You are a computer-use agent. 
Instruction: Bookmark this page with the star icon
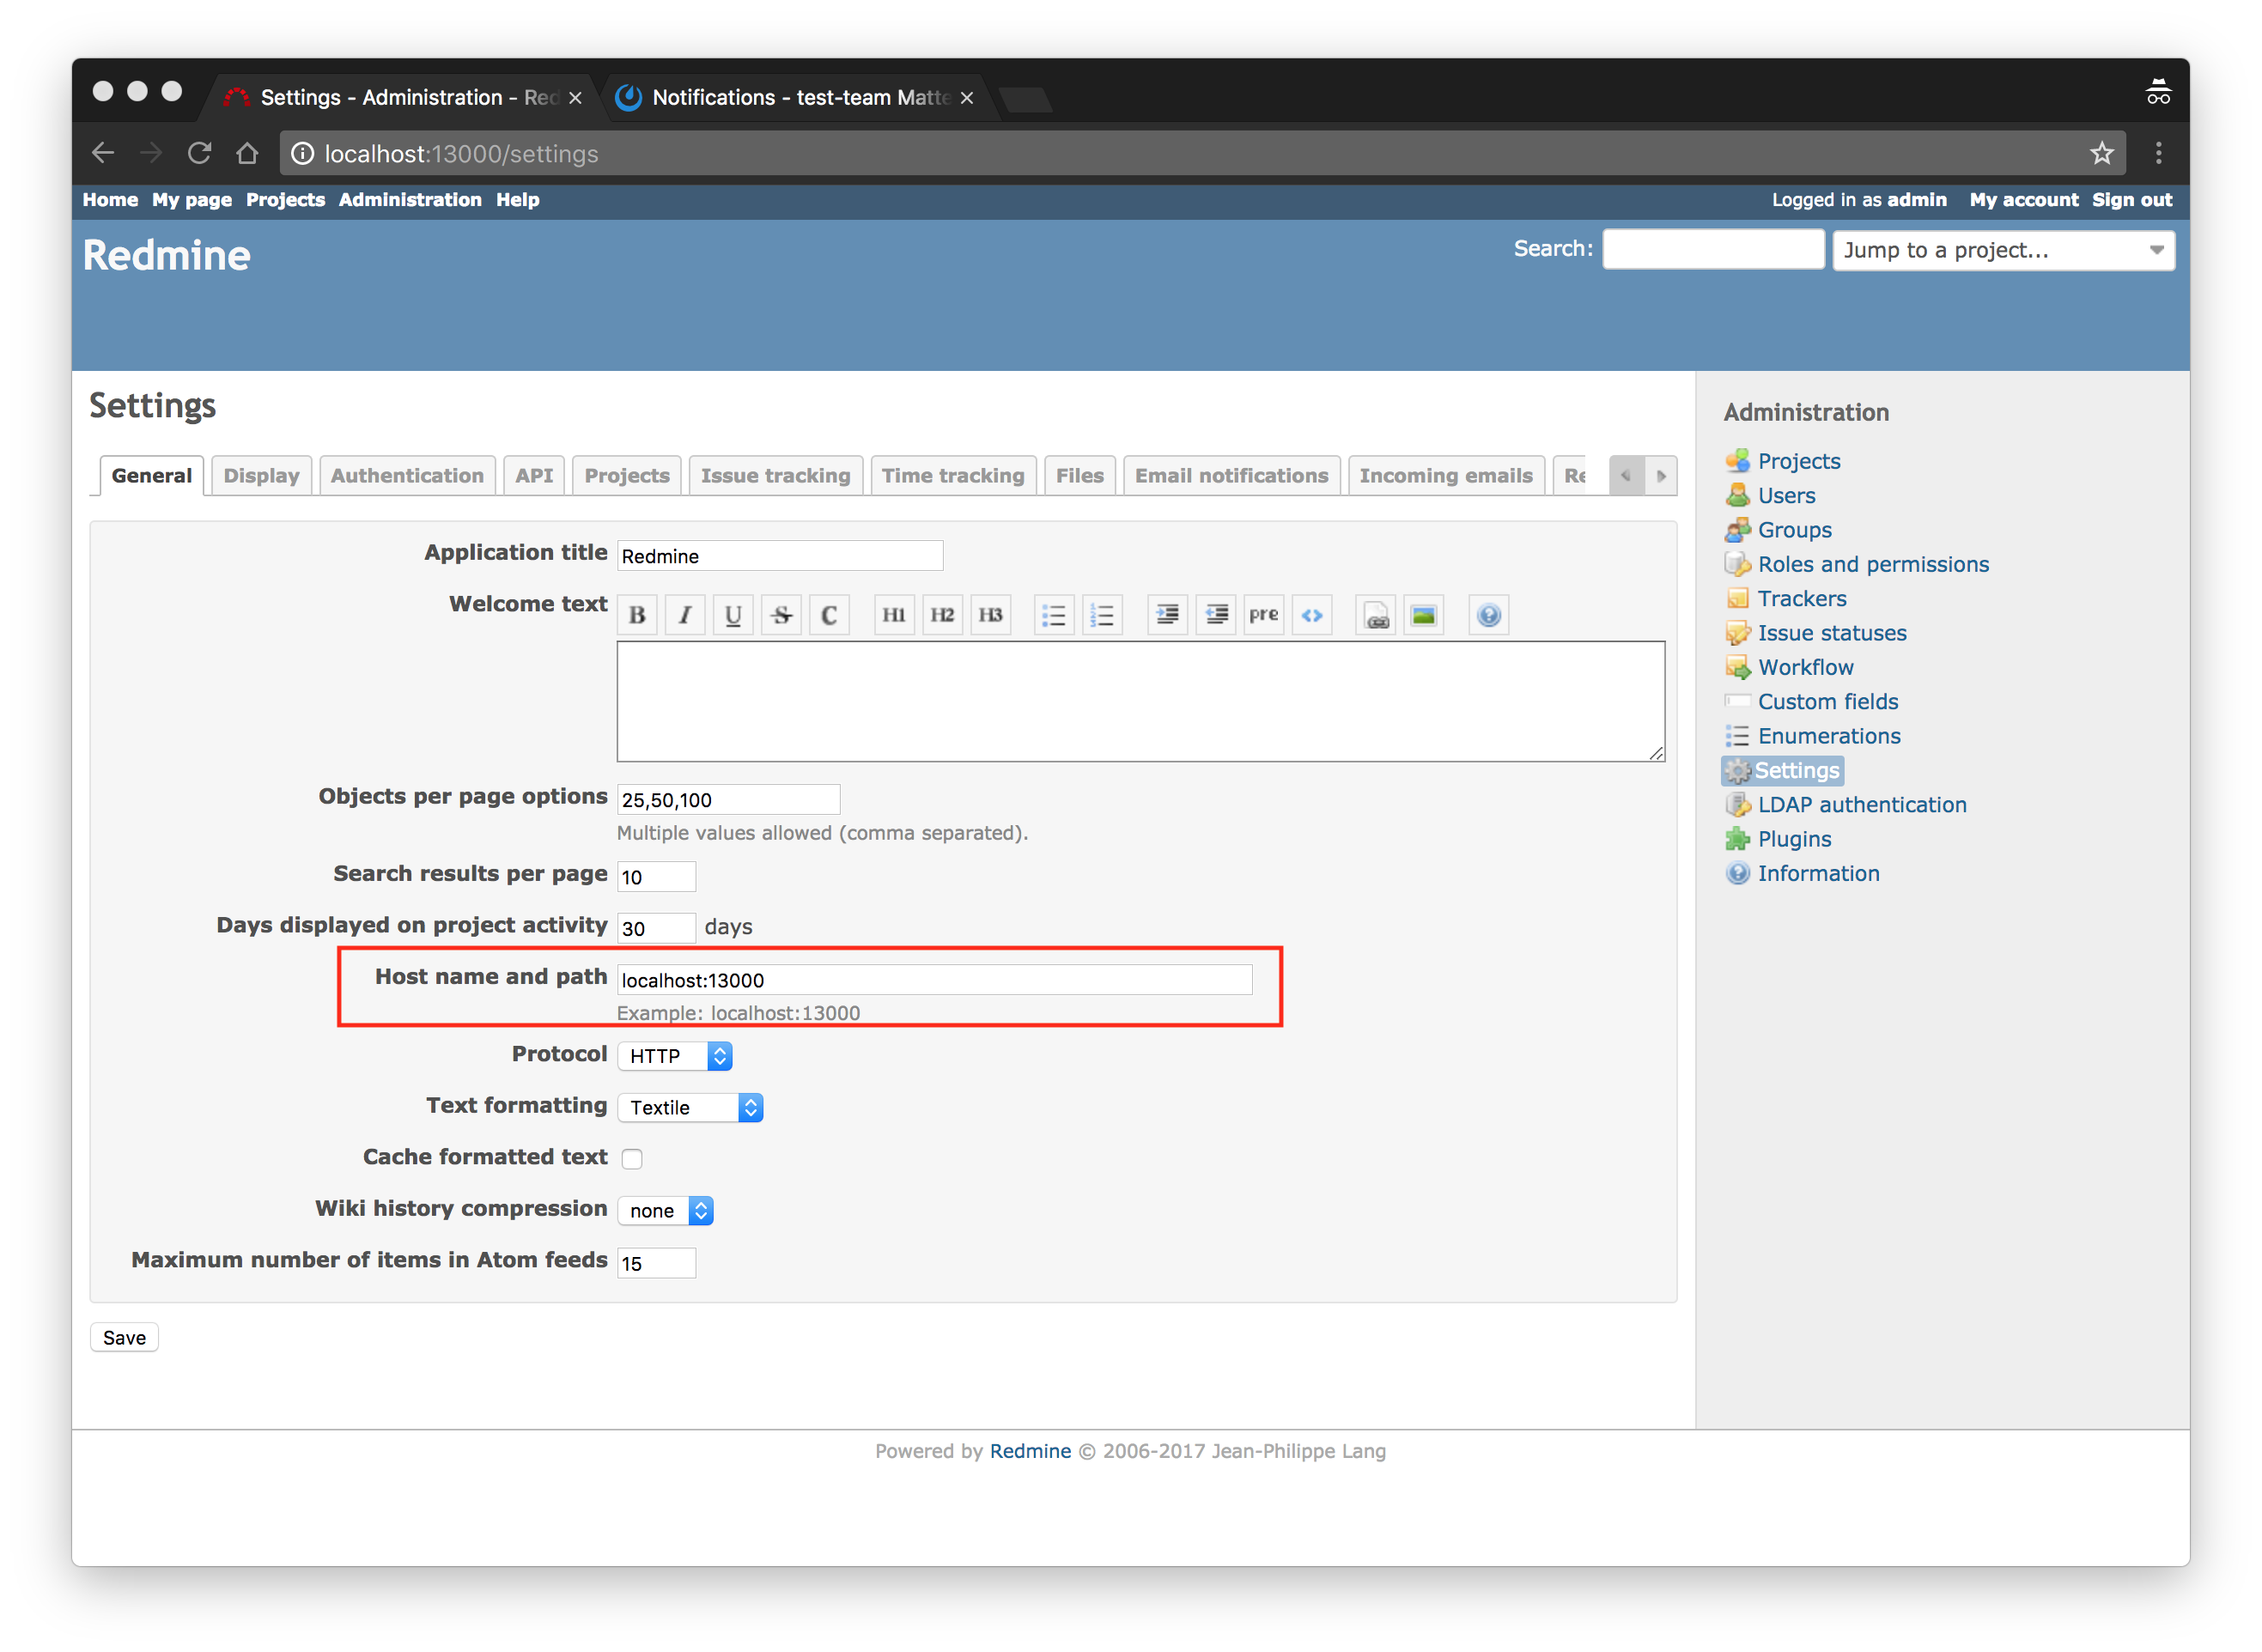point(2101,153)
